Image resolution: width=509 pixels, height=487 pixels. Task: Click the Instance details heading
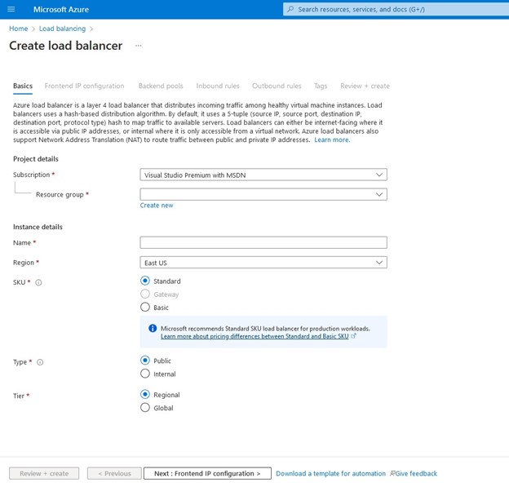(x=38, y=227)
